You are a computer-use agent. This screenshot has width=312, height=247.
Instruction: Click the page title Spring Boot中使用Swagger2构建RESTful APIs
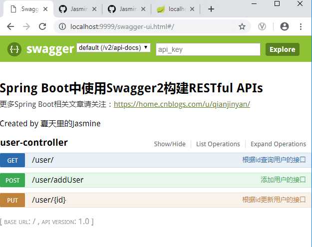131,88
